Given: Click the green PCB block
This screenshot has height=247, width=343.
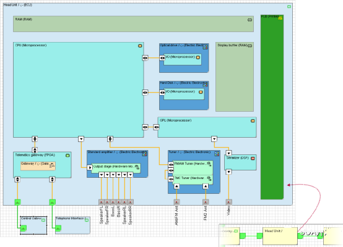Looking at the screenshot, I should pyautogui.click(x=272, y=107).
